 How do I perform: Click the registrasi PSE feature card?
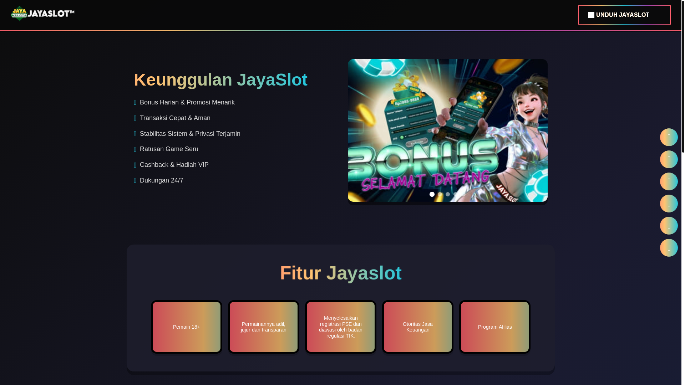(341, 327)
